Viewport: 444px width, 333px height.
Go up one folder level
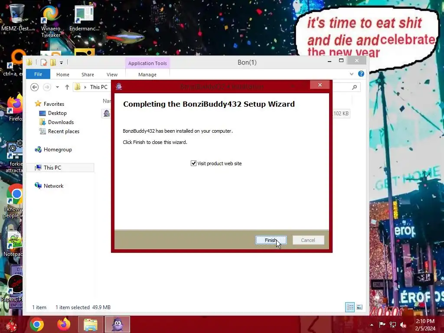point(67,87)
